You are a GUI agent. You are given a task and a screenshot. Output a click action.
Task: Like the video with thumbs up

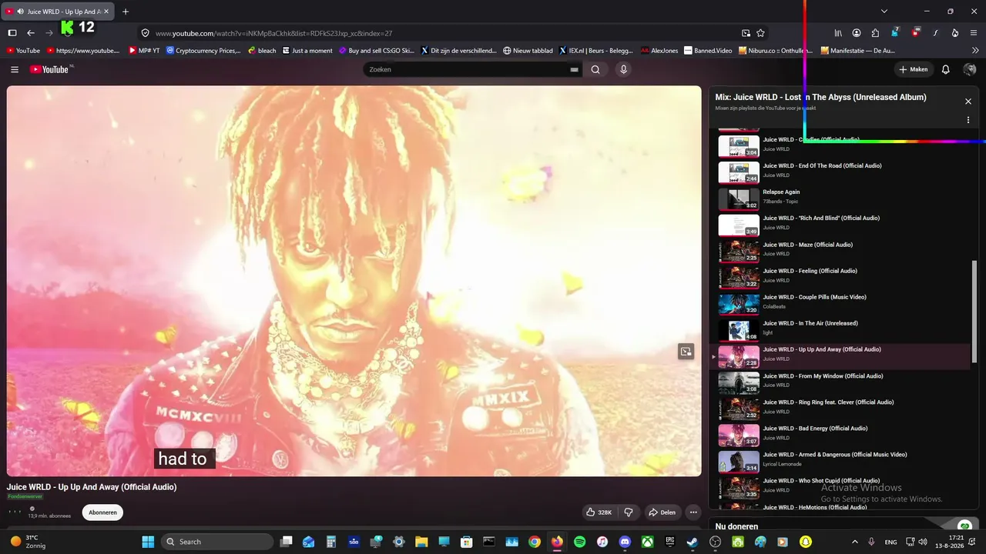click(x=599, y=512)
